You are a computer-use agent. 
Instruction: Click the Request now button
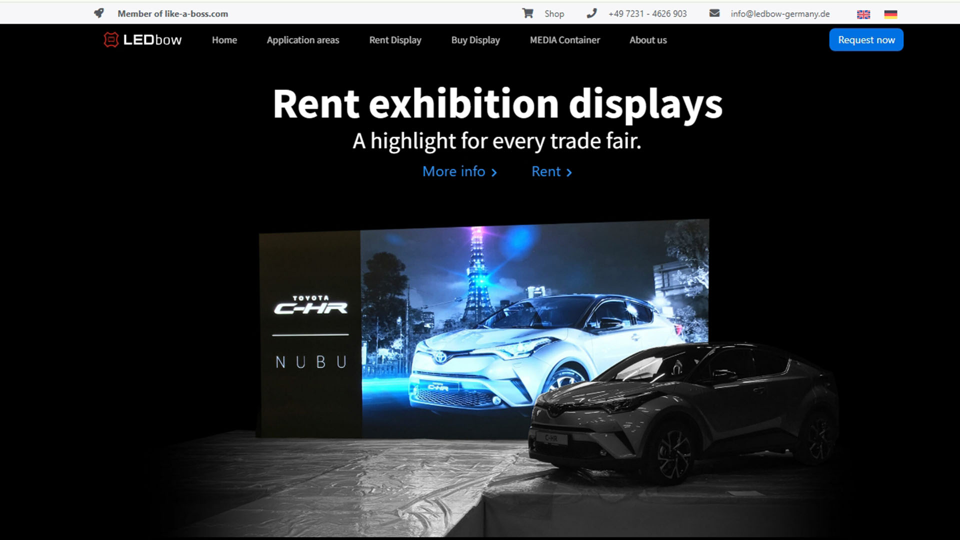pos(866,39)
